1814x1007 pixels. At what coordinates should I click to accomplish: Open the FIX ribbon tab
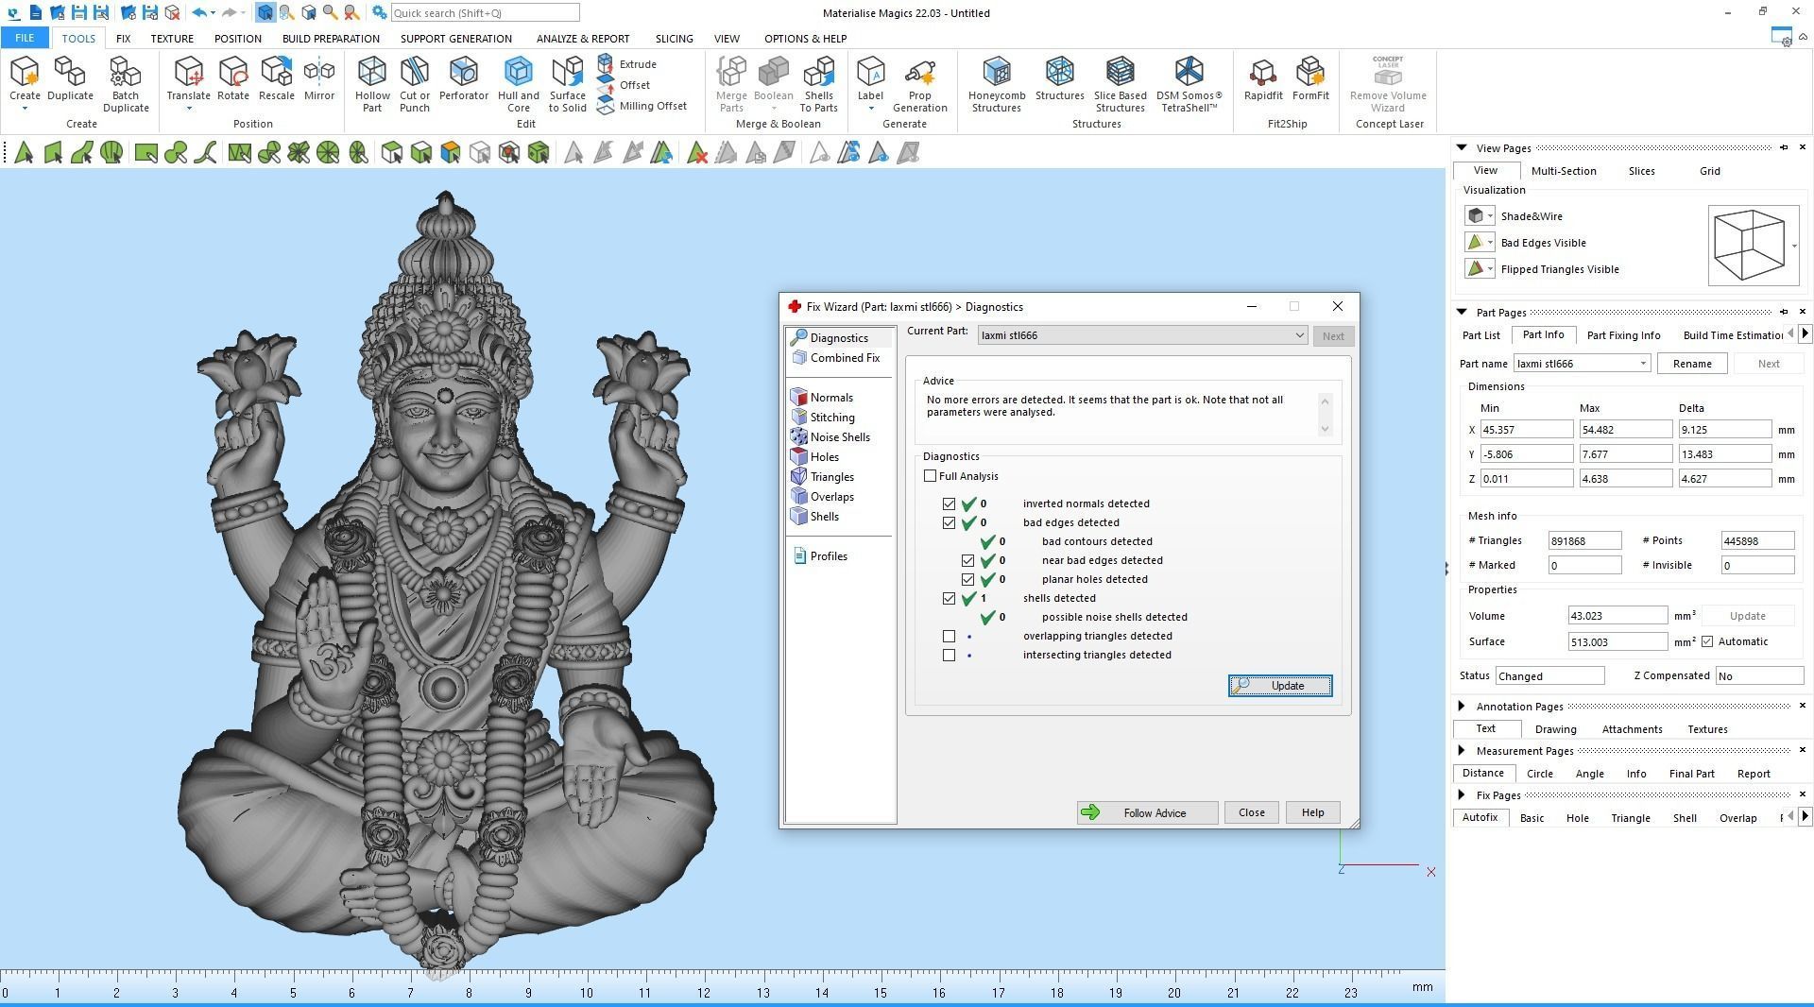click(123, 39)
